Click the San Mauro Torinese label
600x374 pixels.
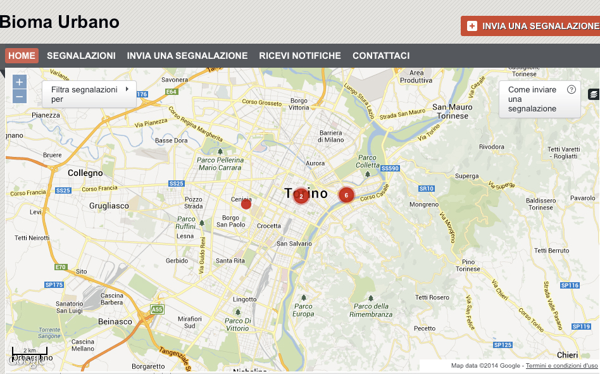(x=453, y=111)
